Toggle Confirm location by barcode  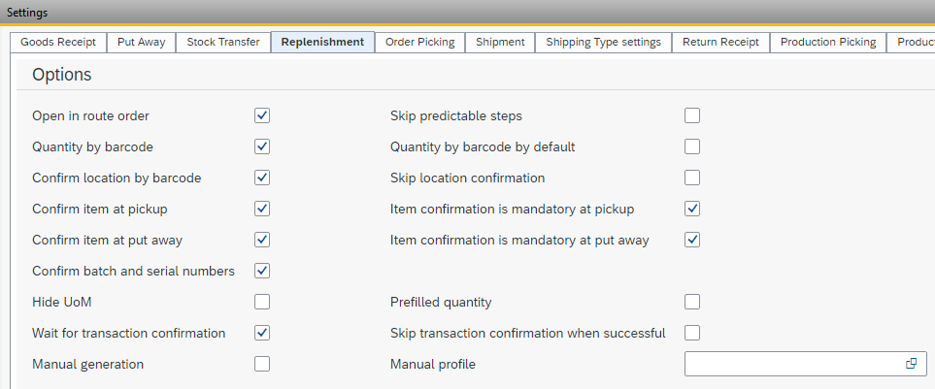click(x=262, y=178)
